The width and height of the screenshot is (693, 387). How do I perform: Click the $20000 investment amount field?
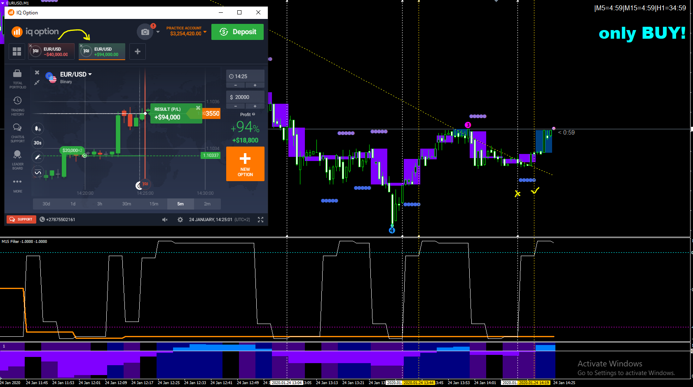pyautogui.click(x=245, y=97)
